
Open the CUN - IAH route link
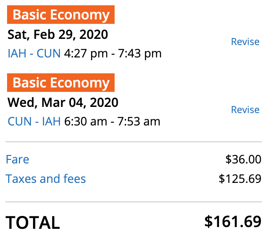coord(34,121)
